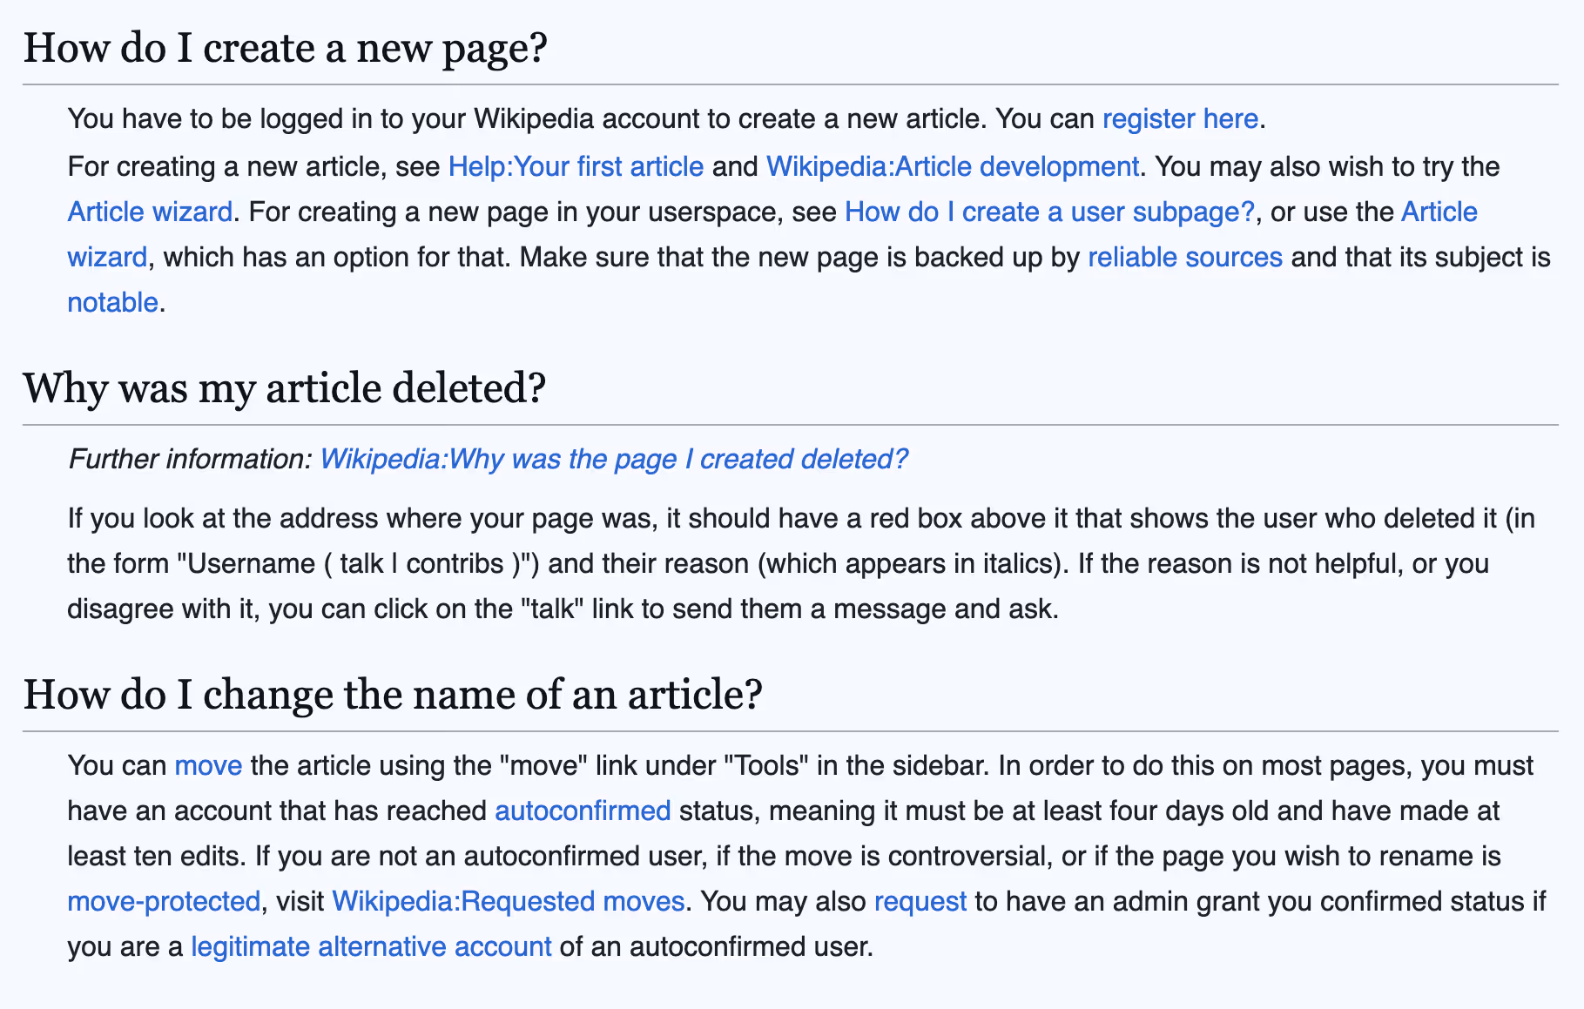Click the Why was my article deleted heading
Image resolution: width=1584 pixels, height=1009 pixels.
tap(285, 388)
